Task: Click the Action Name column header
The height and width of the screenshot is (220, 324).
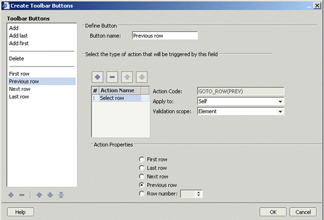Action: [x=120, y=90]
